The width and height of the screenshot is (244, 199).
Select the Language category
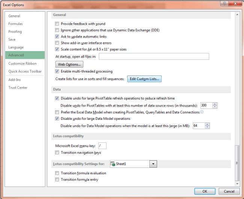click(x=25, y=47)
